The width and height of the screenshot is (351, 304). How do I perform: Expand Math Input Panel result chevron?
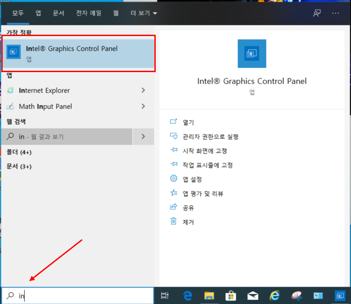(x=143, y=106)
